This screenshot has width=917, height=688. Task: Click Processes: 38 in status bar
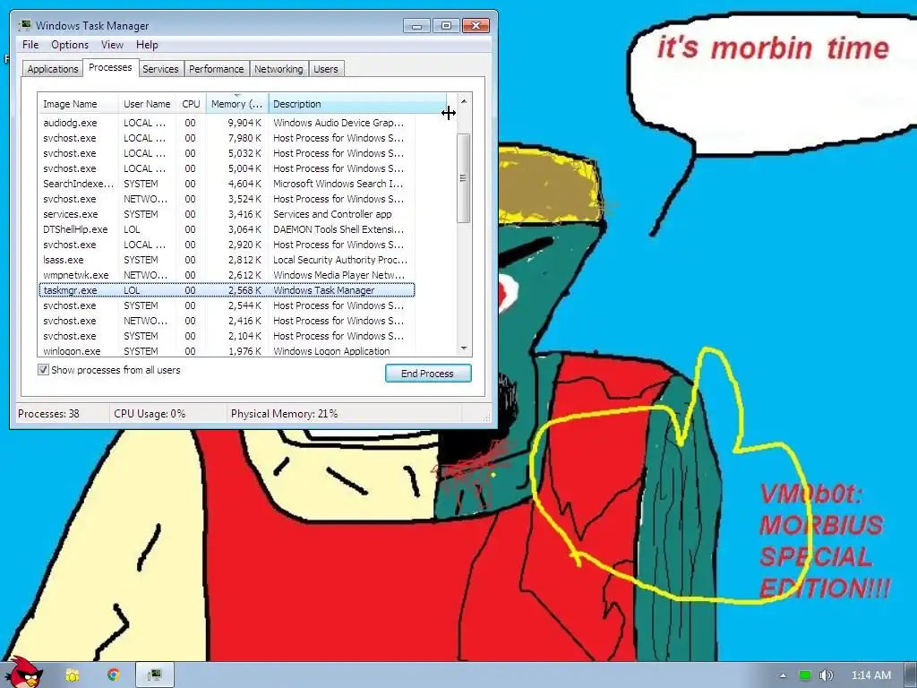click(x=48, y=414)
